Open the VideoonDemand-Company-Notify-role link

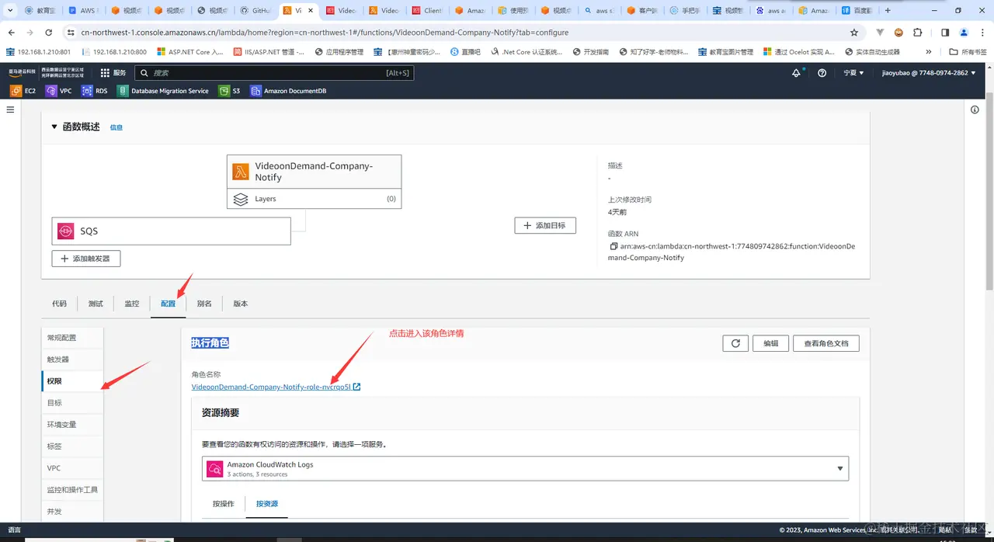pos(276,387)
